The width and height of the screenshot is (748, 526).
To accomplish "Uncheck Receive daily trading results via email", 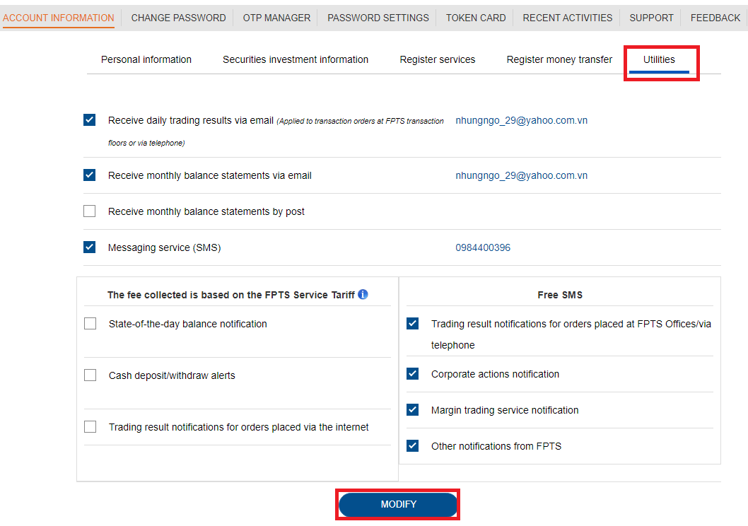I will tap(89, 119).
